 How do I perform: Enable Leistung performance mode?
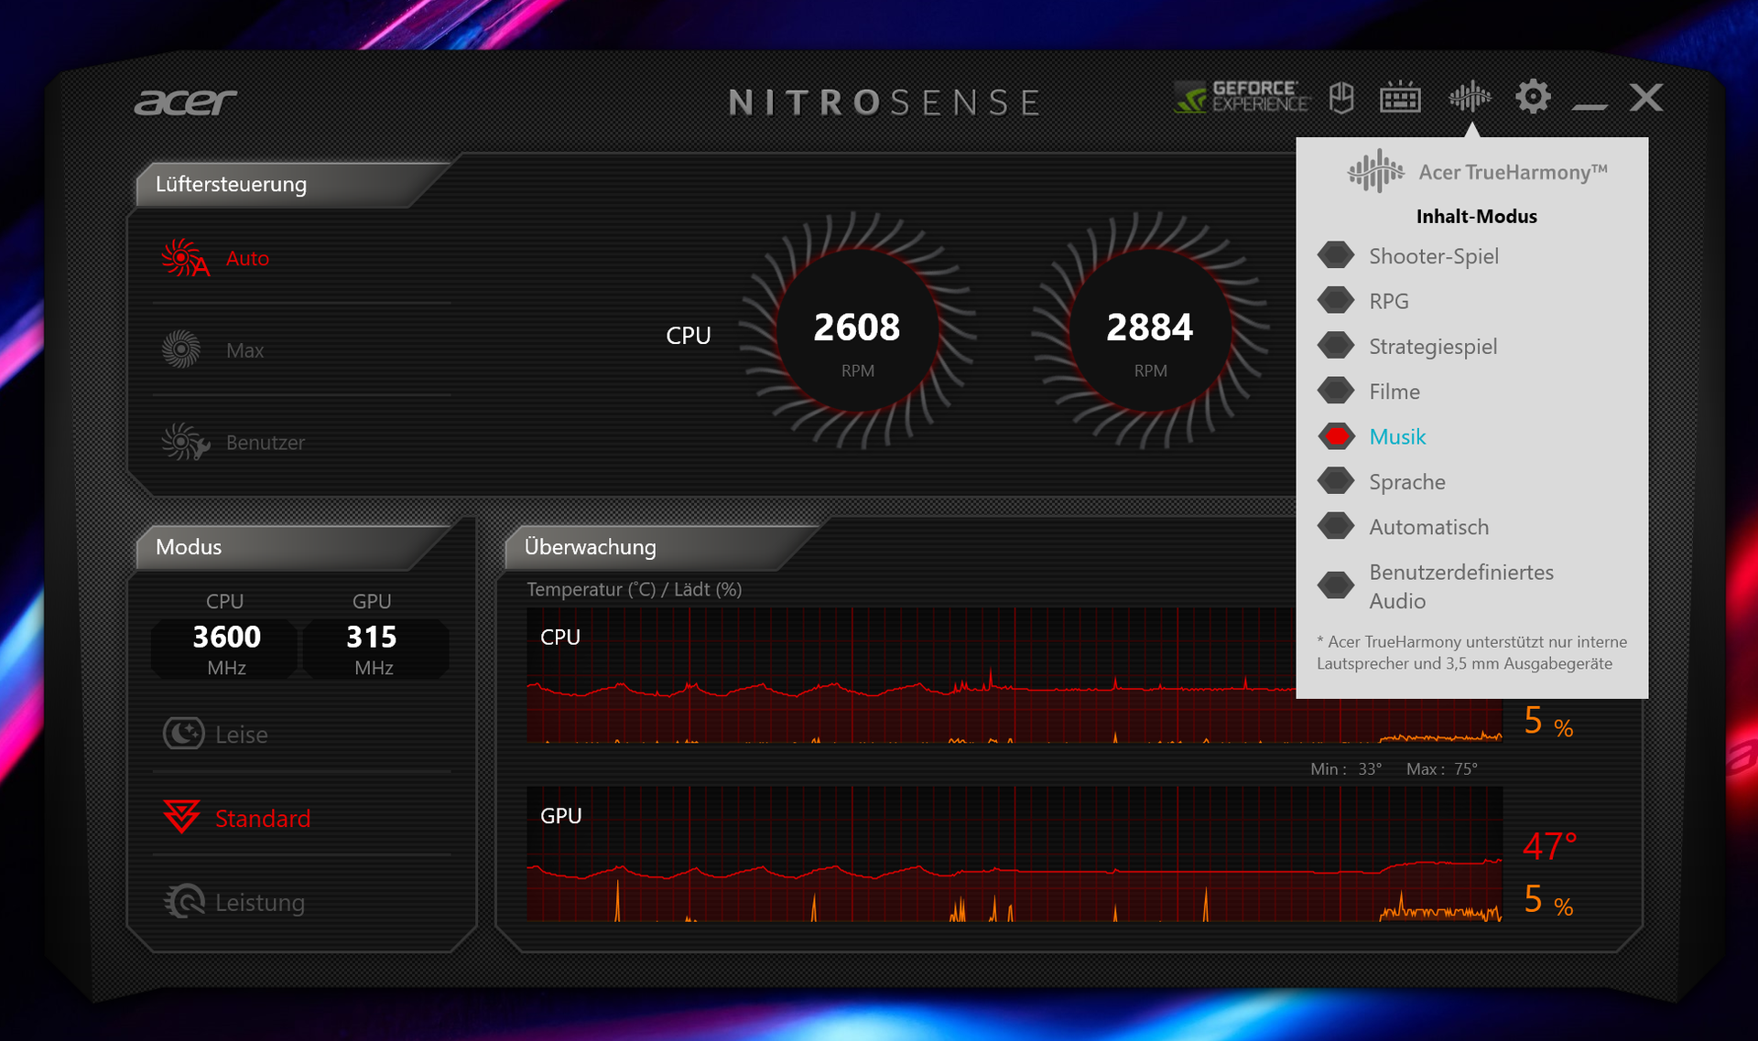pos(258,902)
